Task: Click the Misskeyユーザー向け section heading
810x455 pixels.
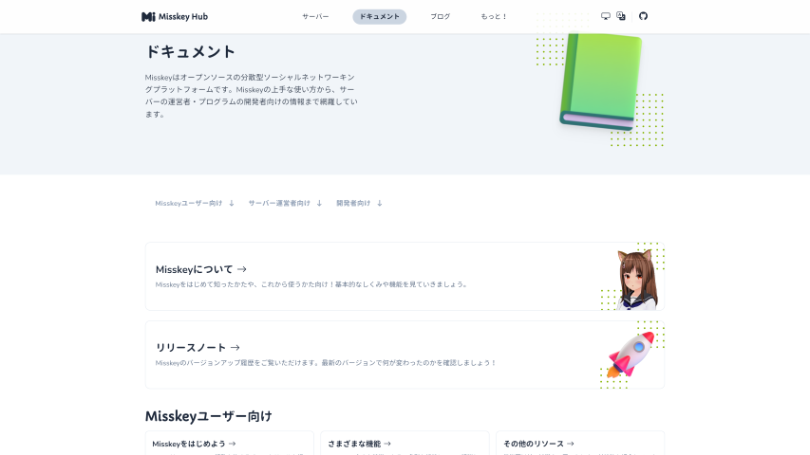Action: point(208,416)
